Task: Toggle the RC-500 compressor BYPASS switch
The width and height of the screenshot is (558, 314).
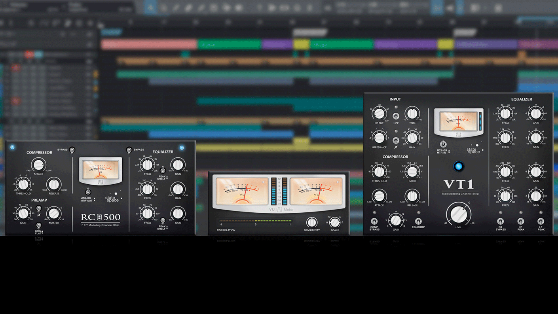Action: (x=72, y=150)
